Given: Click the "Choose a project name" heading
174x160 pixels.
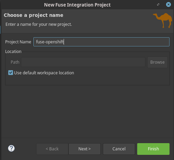Looking at the screenshot, I should pos(33,15).
